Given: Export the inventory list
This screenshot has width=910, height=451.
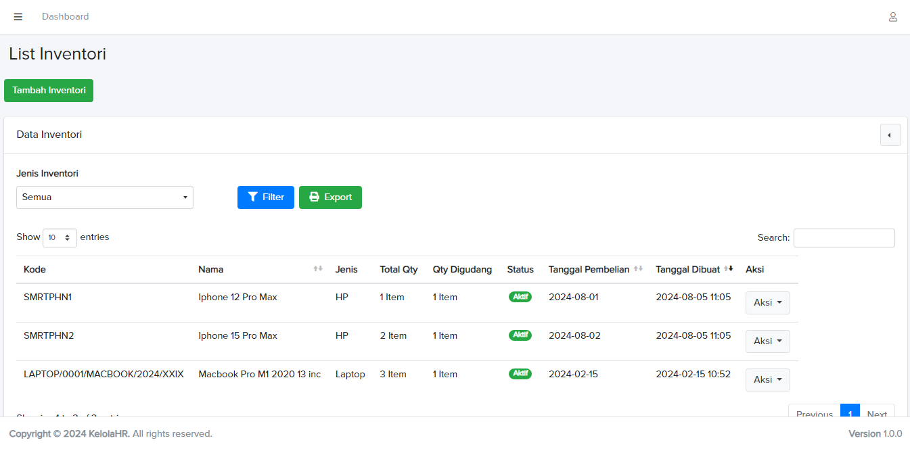Looking at the screenshot, I should (330, 197).
